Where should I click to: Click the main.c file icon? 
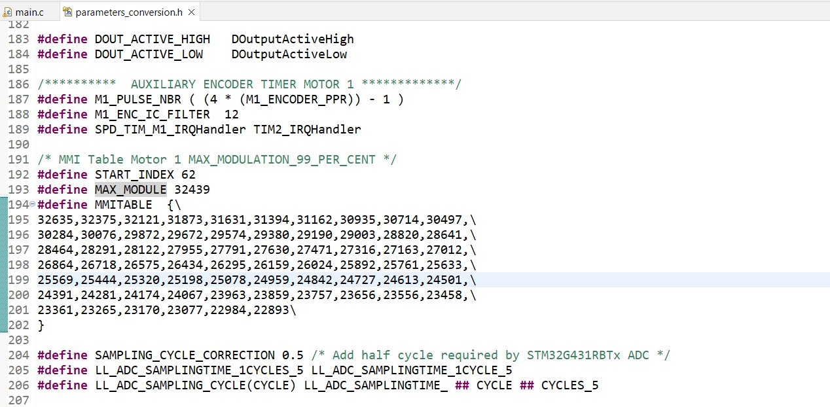tap(7, 12)
